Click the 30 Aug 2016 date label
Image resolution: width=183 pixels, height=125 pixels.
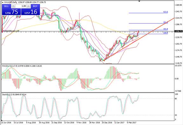click(44, 123)
